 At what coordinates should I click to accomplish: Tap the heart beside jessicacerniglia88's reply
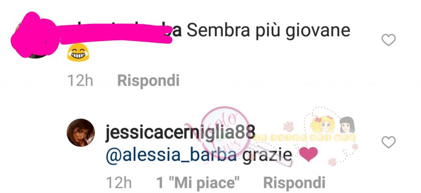[x=389, y=142]
